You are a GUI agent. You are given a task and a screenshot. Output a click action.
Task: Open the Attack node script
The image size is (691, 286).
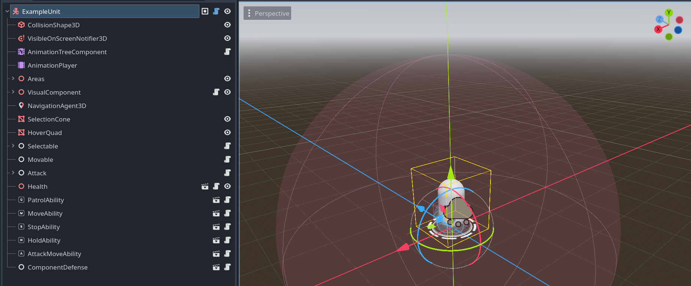click(x=227, y=173)
